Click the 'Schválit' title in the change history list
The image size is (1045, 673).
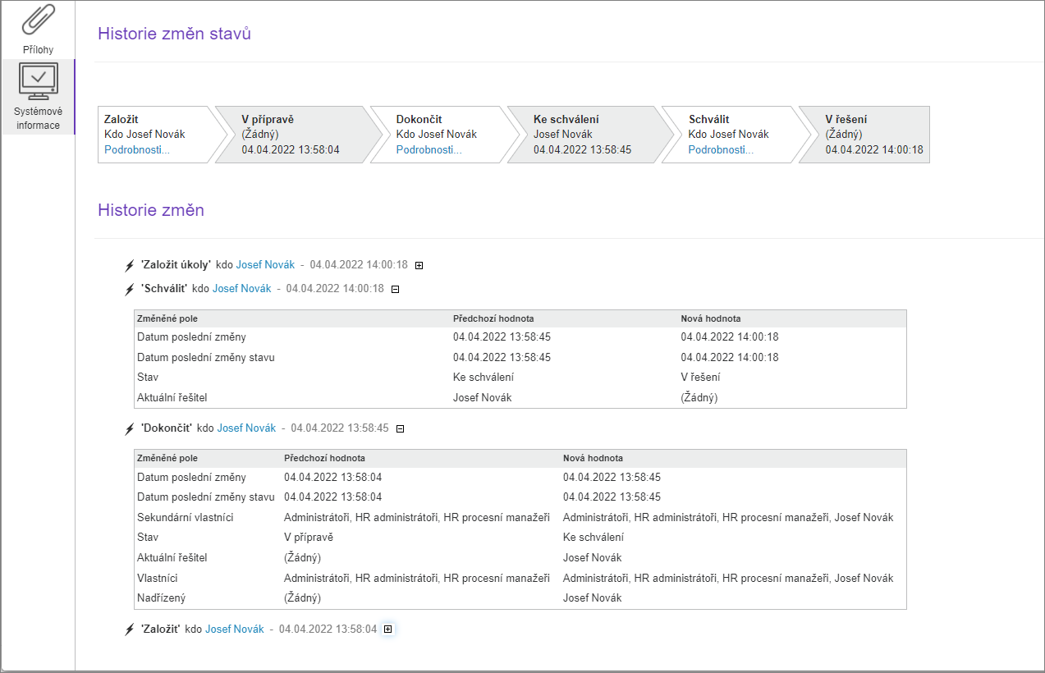[x=164, y=289]
